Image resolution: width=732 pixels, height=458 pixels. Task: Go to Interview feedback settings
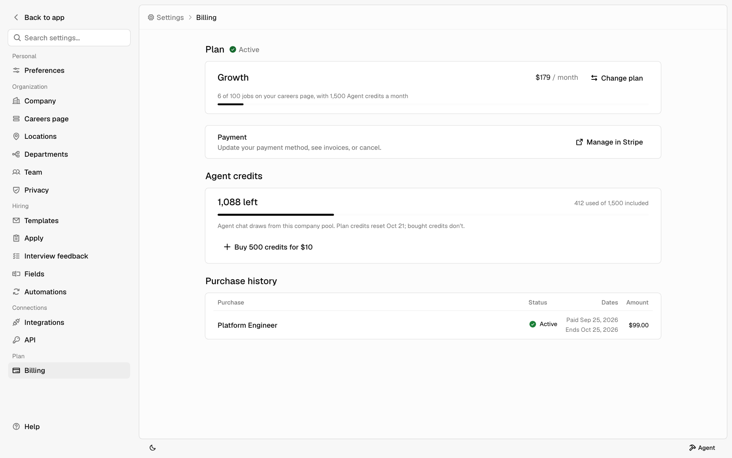tap(69, 256)
